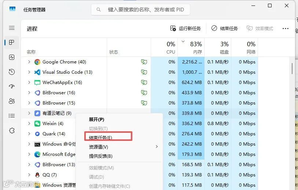298x190 pixels.
Task: Expand the 有道云笔记 (9) group
Action: [29, 113]
